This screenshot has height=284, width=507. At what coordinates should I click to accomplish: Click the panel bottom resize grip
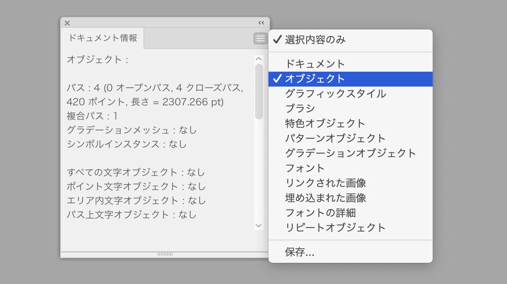[x=165, y=254]
